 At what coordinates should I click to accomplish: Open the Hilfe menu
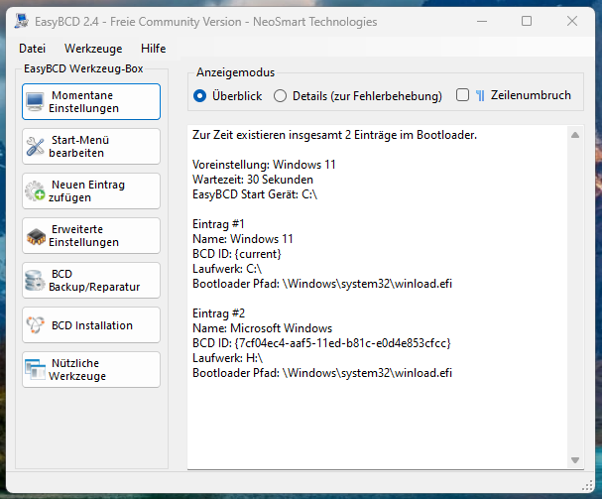pyautogui.click(x=153, y=49)
